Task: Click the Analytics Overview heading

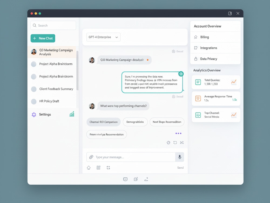Action: (207, 70)
